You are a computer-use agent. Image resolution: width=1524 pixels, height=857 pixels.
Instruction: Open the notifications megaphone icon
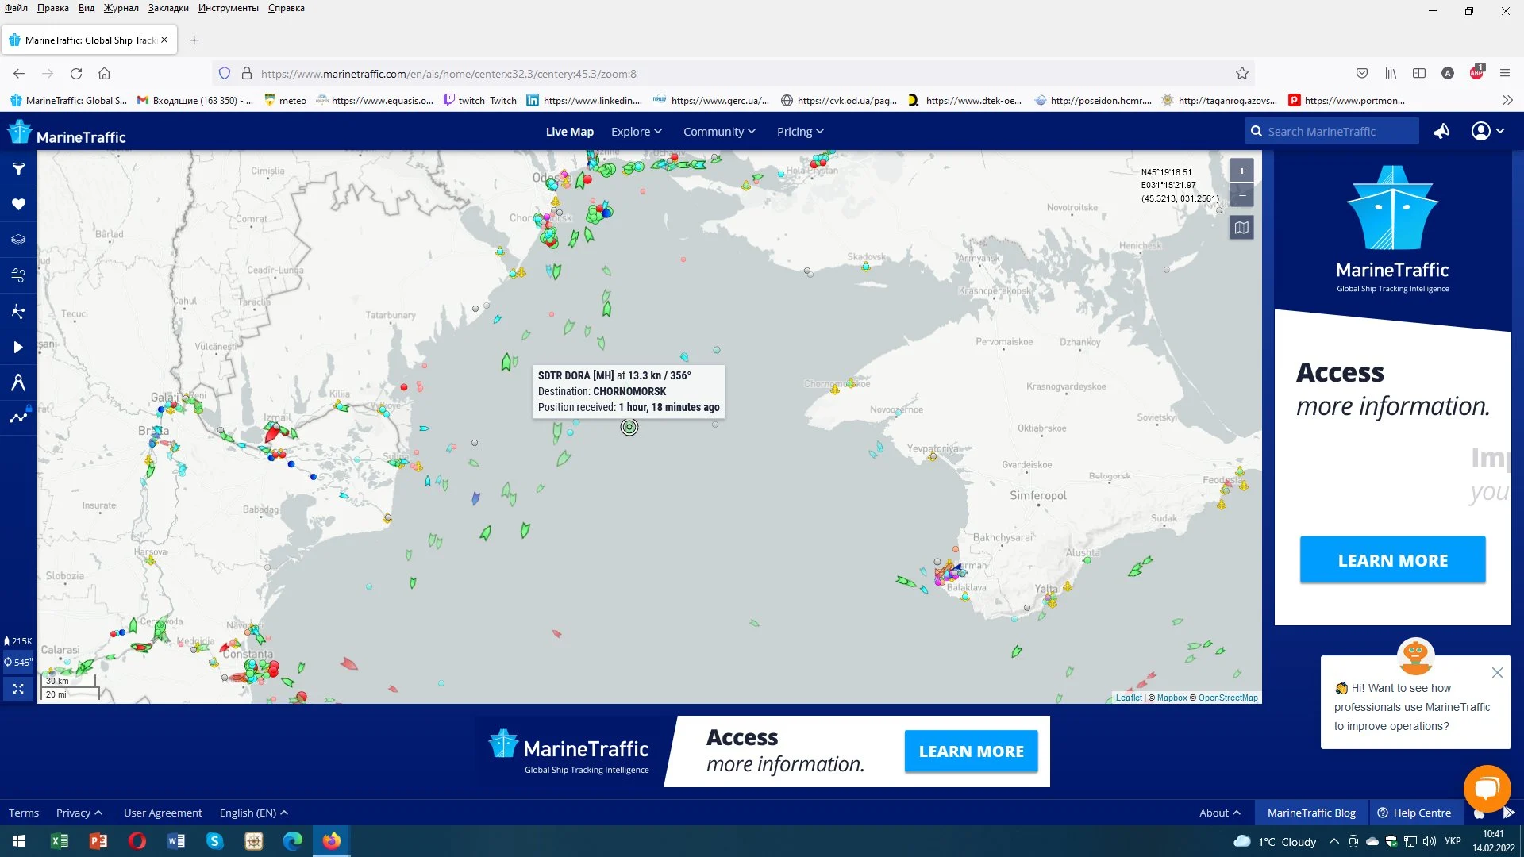[1441, 131]
